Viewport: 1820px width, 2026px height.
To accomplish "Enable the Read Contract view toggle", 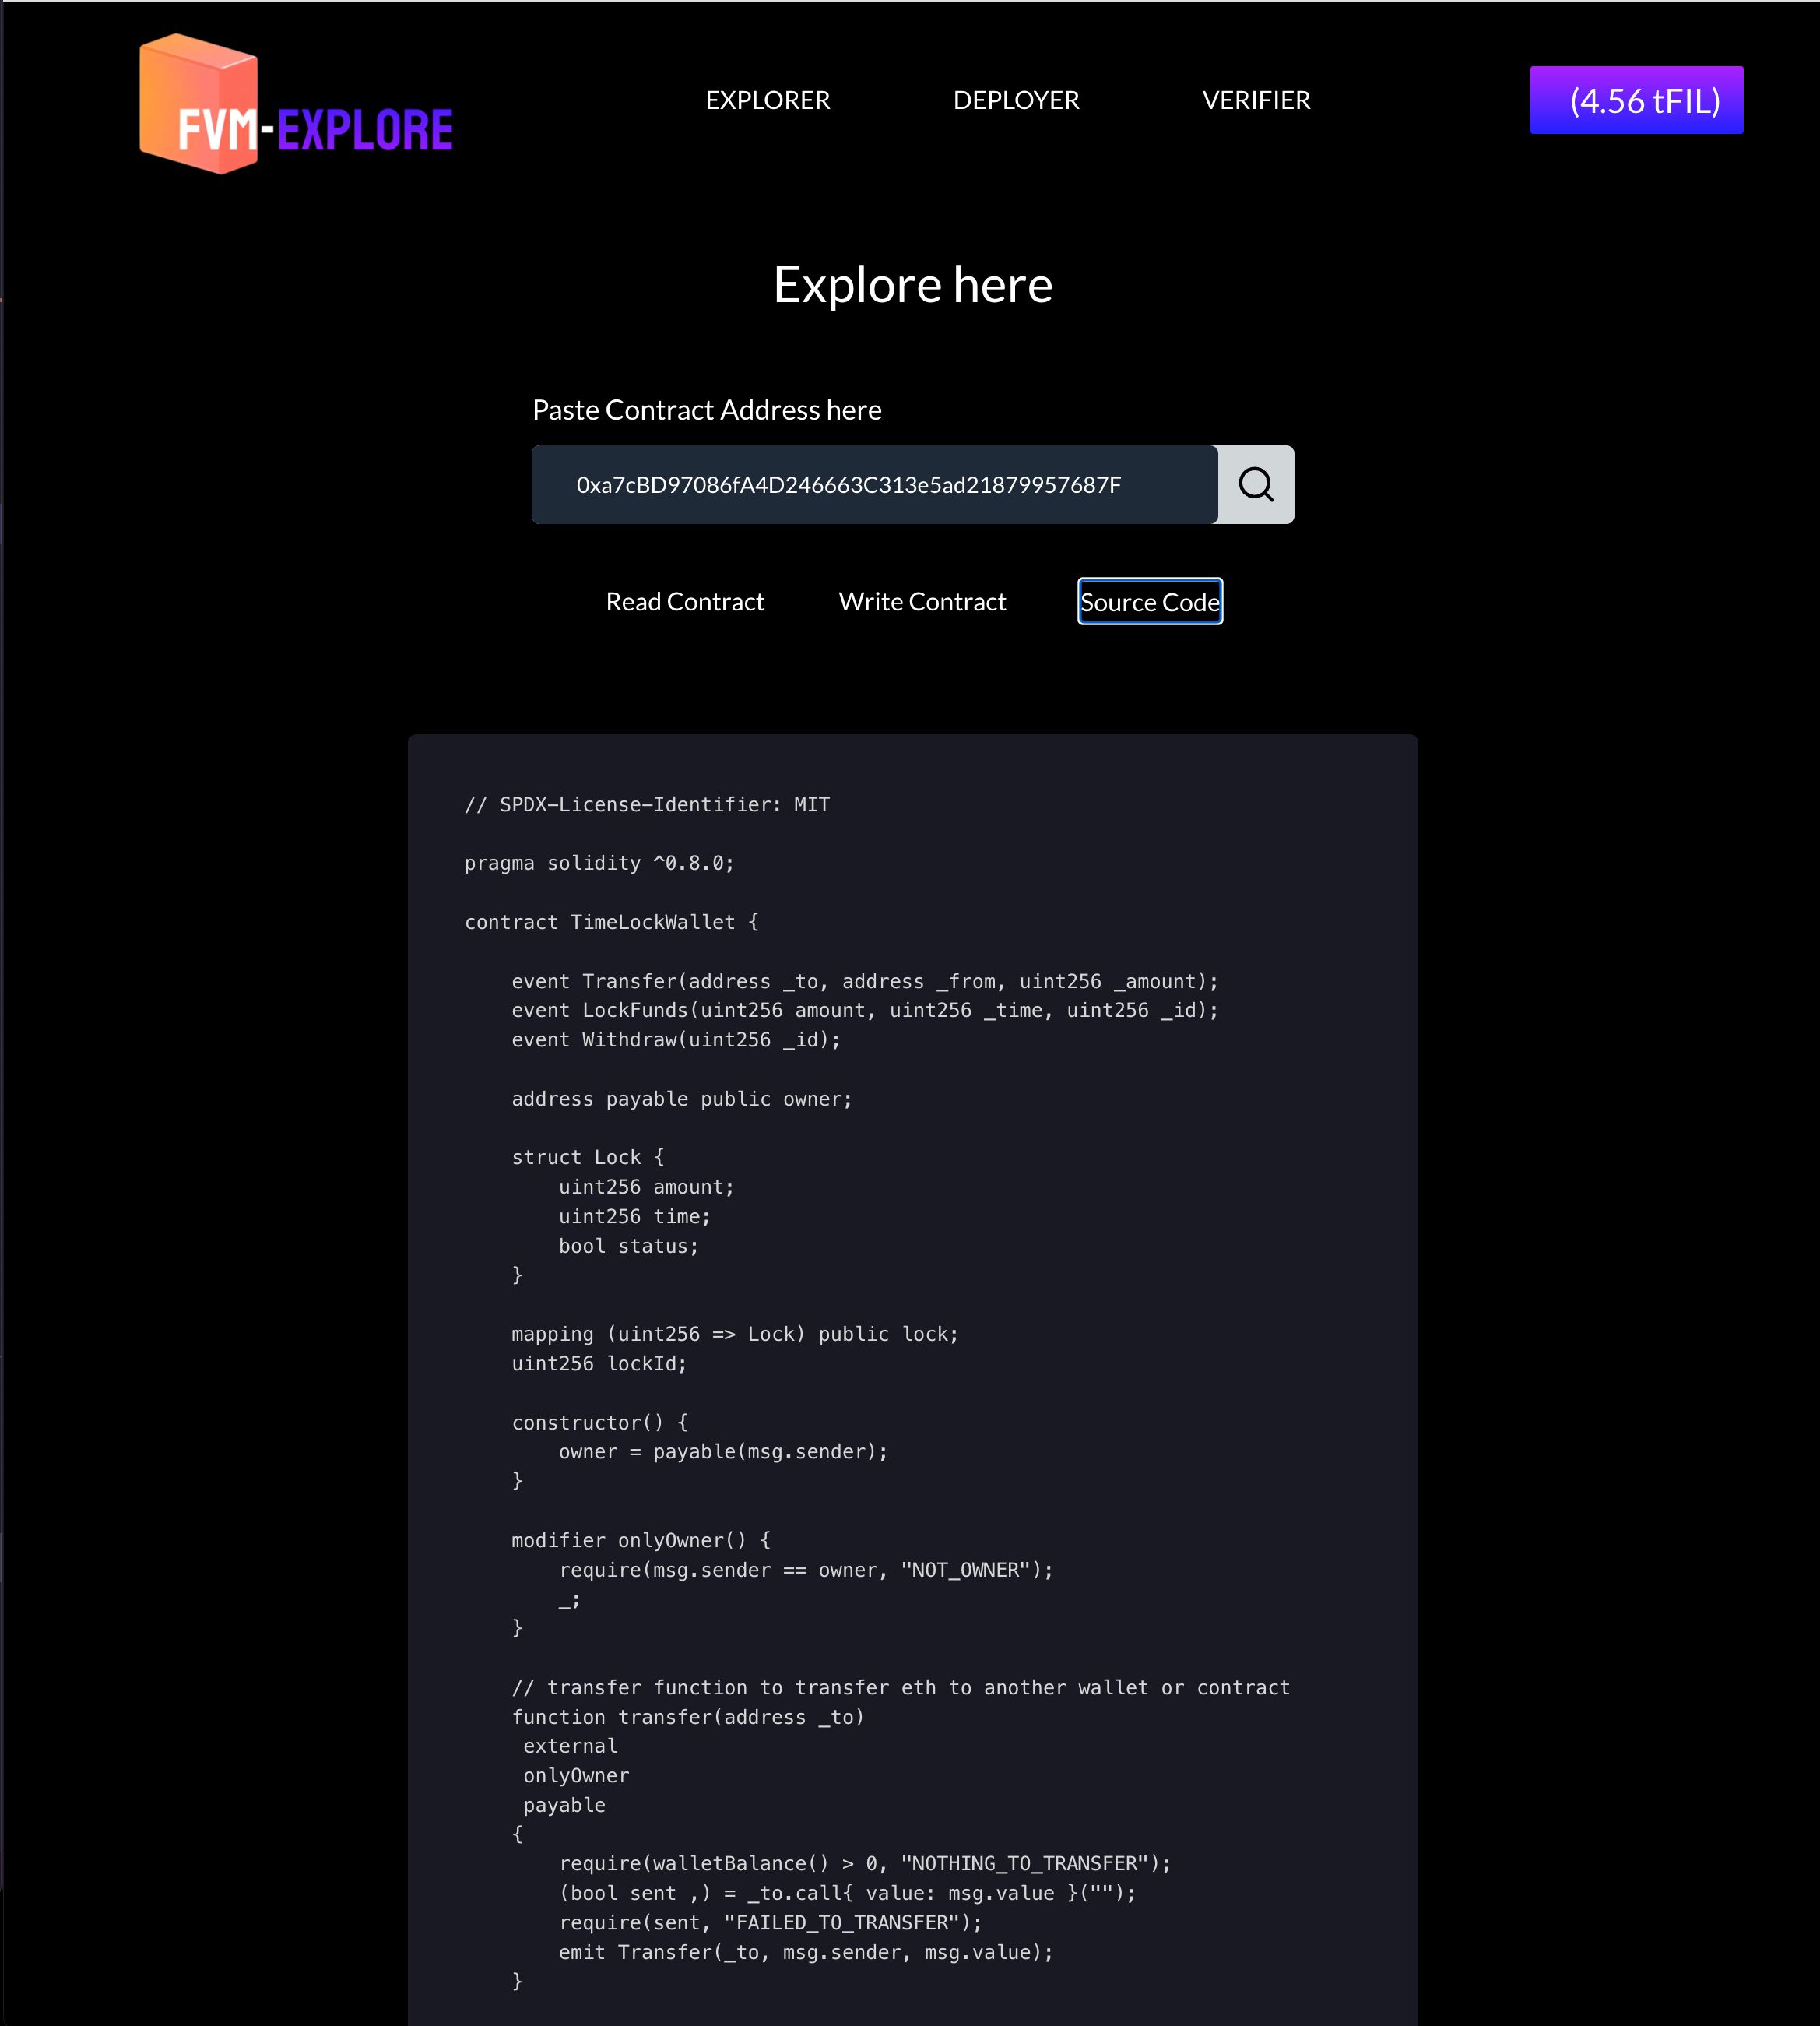I will click(x=683, y=601).
